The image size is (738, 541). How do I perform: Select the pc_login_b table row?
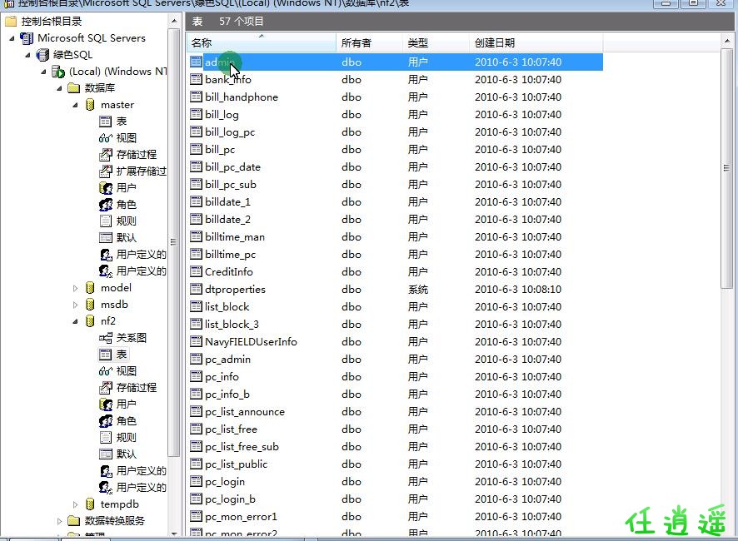click(x=396, y=499)
